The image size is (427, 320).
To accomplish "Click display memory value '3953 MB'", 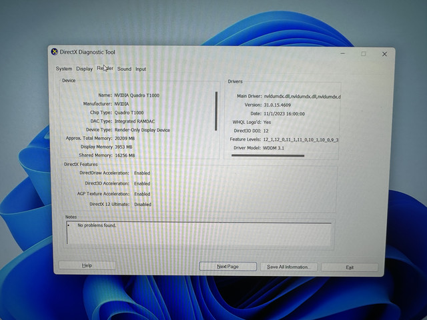I will (x=123, y=147).
